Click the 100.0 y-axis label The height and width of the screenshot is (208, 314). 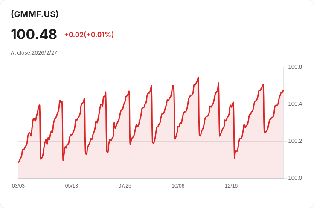(x=295, y=178)
